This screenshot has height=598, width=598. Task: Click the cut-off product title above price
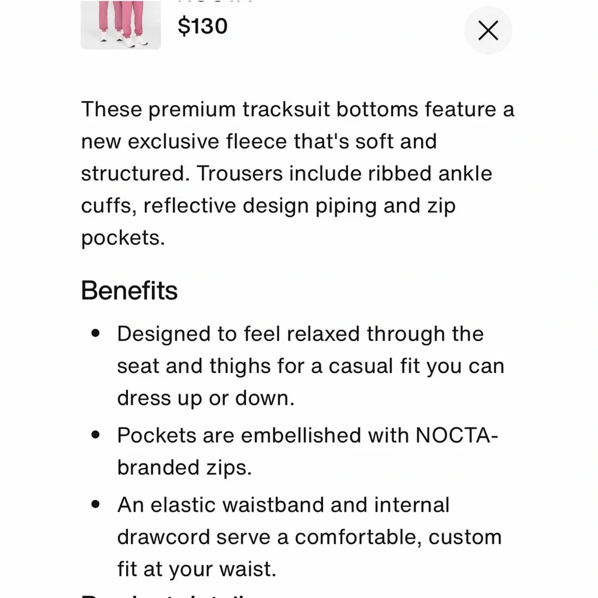[x=215, y=2]
